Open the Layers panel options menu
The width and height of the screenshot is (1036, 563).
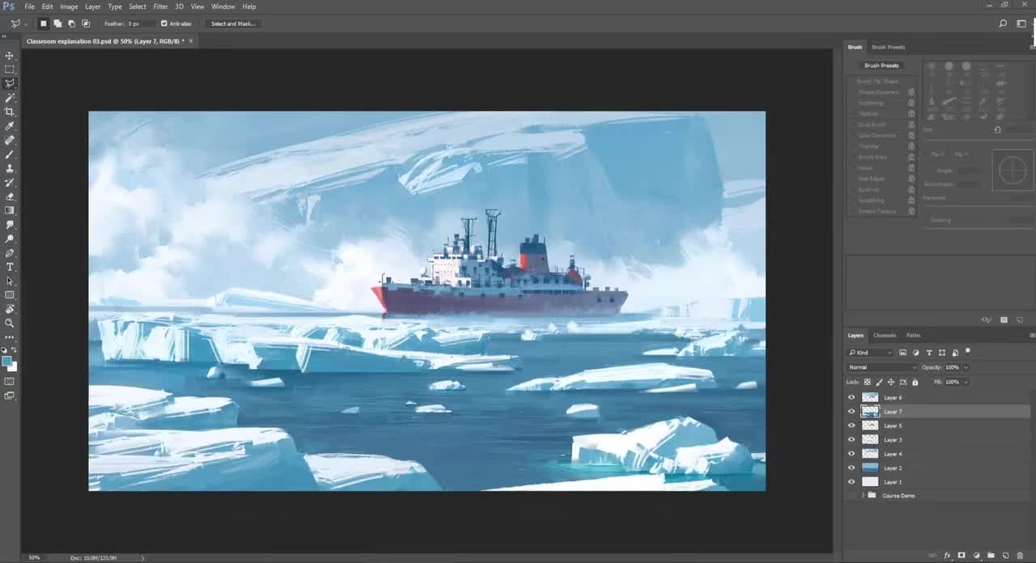tap(1032, 335)
